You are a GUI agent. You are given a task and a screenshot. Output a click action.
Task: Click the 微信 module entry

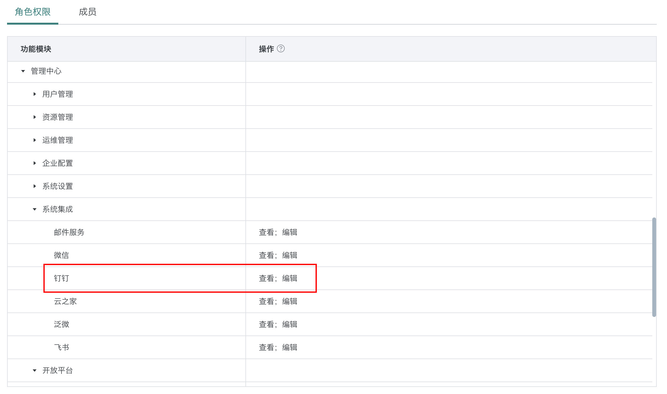(62, 255)
